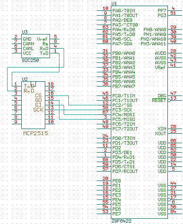Select the U3 reference designator
183x224 pixels.
(x=25, y=32)
